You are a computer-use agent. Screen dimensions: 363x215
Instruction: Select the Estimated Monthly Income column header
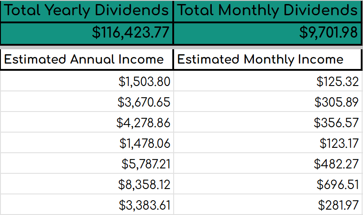[x=268, y=59]
